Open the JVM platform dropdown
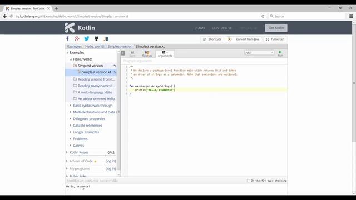The height and width of the screenshot is (200, 356). pos(259,53)
